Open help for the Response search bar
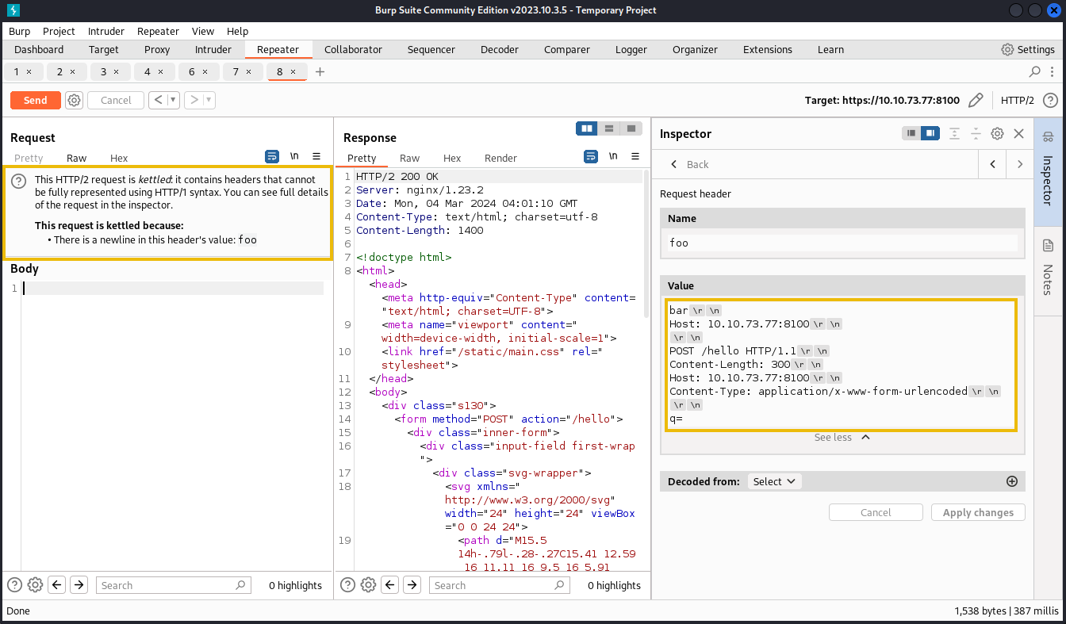 tap(347, 585)
